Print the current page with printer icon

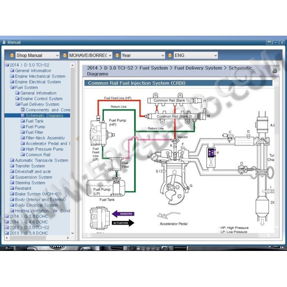(x=275, y=71)
